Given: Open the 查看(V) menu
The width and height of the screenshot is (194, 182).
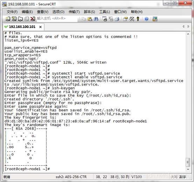Looking at the screenshot, I should (43, 12).
